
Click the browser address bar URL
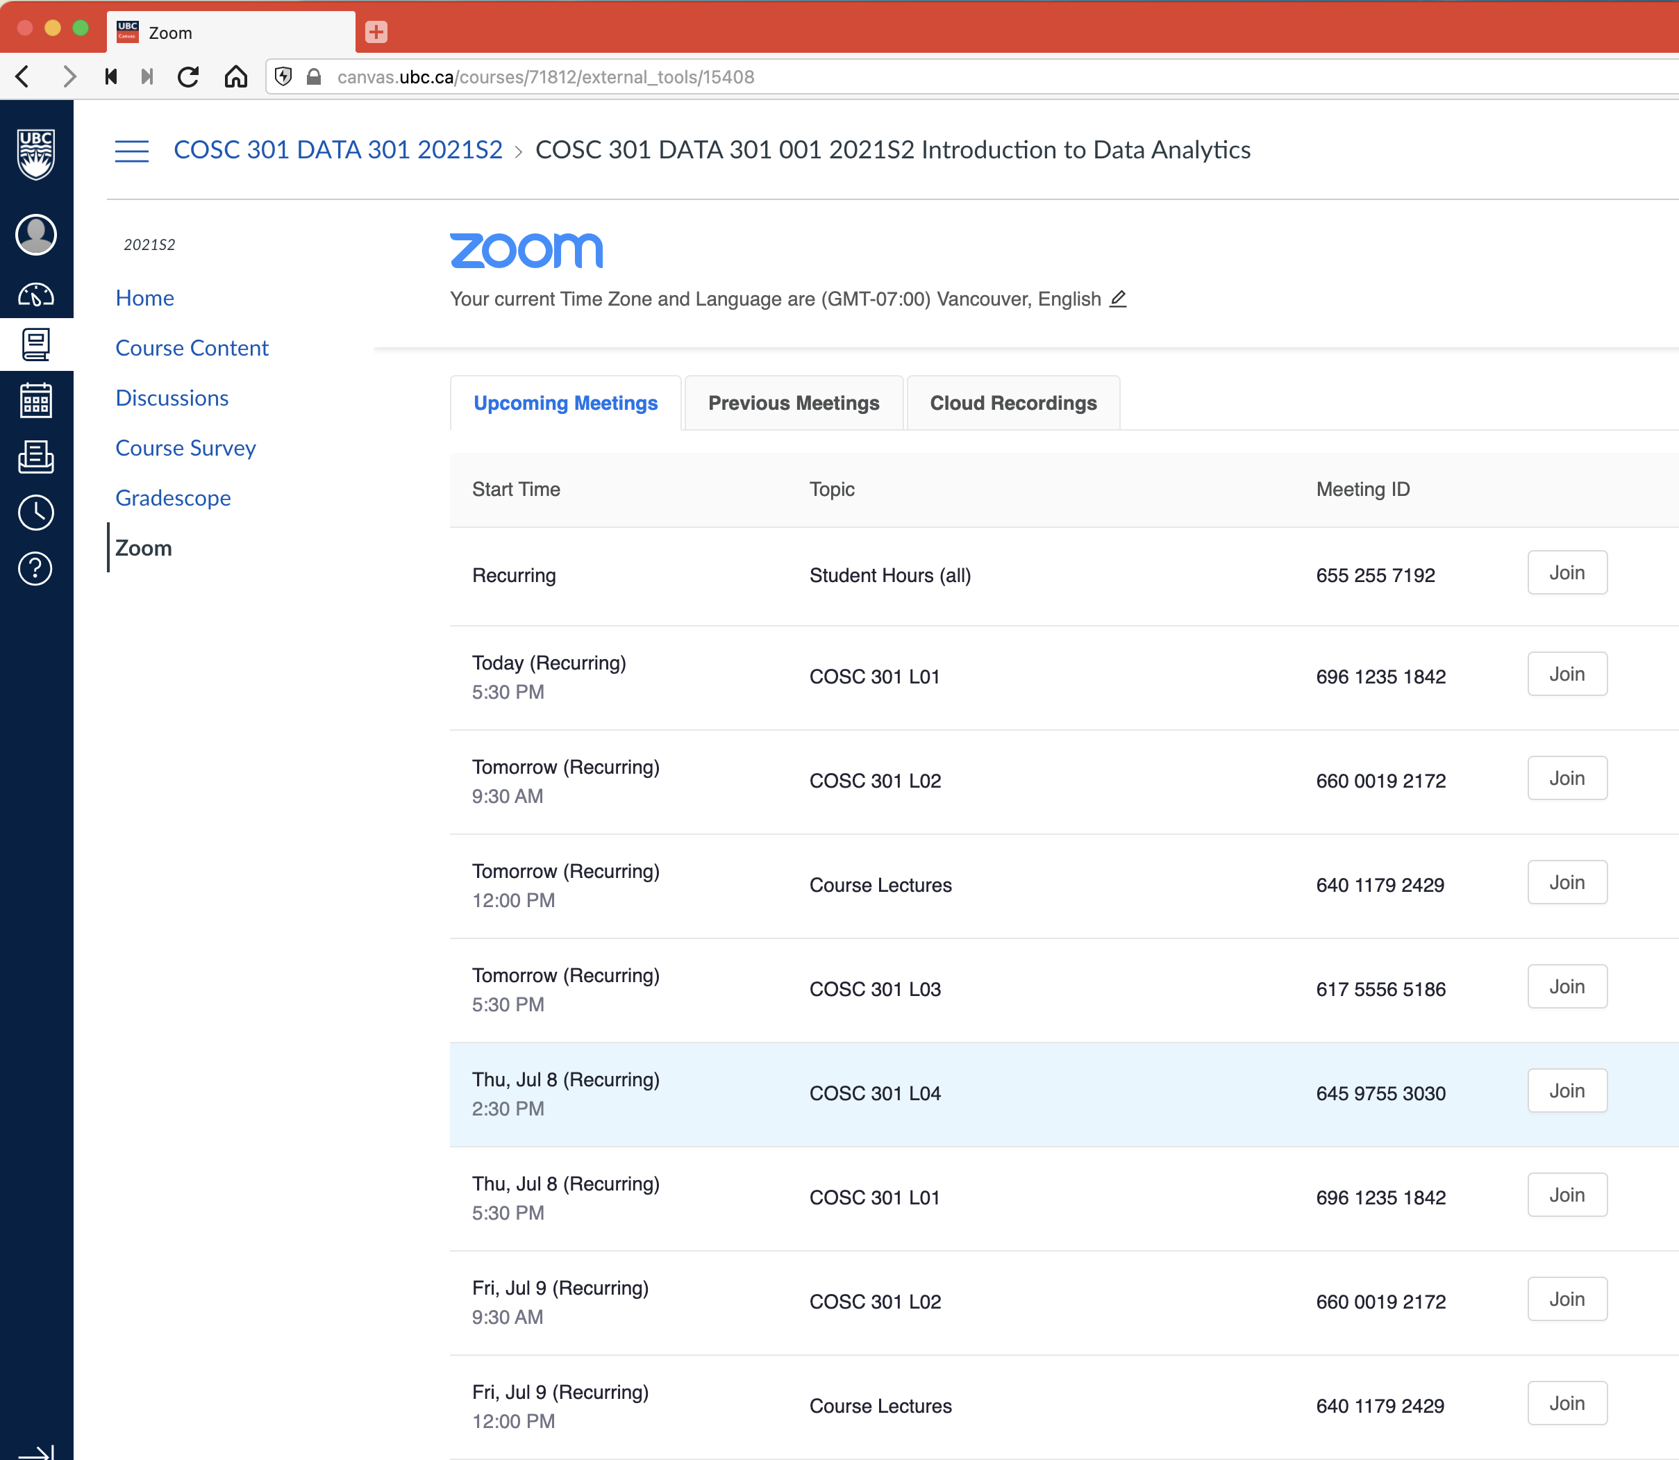pyautogui.click(x=546, y=76)
